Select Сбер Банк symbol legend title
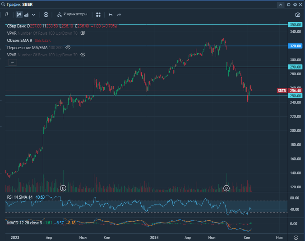This screenshot has height=241, width=305. coord(16,26)
